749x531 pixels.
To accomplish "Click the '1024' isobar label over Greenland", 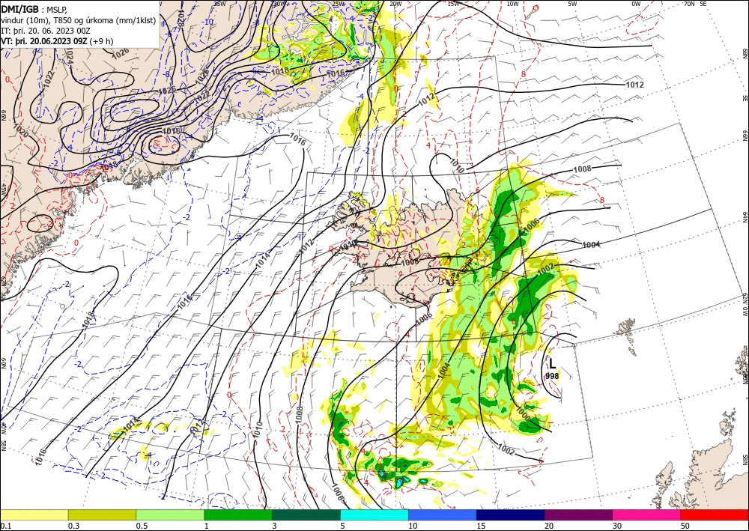I will (70, 57).
